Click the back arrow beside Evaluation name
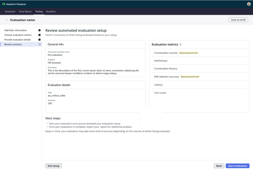 coord(7,20)
